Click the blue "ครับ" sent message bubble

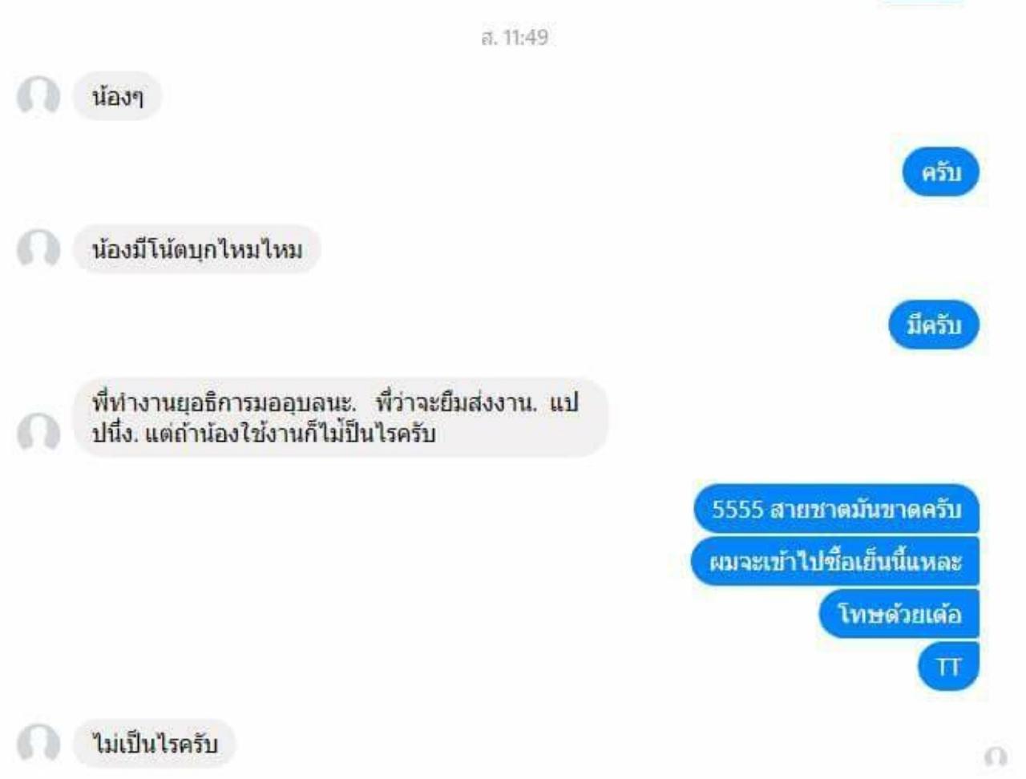coord(941,172)
